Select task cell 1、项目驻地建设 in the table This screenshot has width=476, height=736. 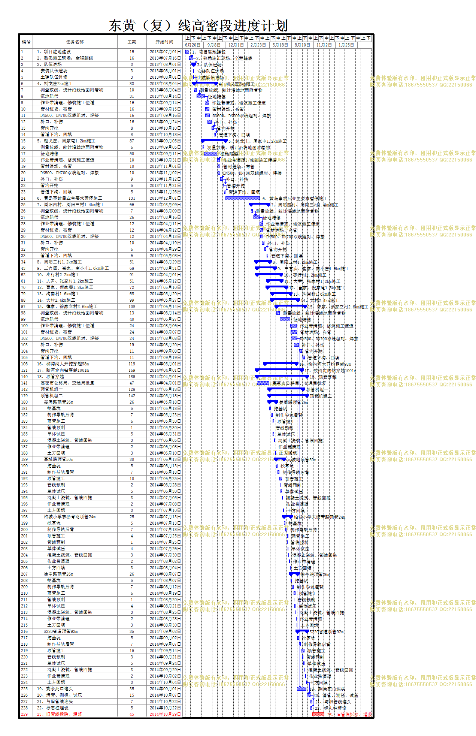(x=75, y=52)
